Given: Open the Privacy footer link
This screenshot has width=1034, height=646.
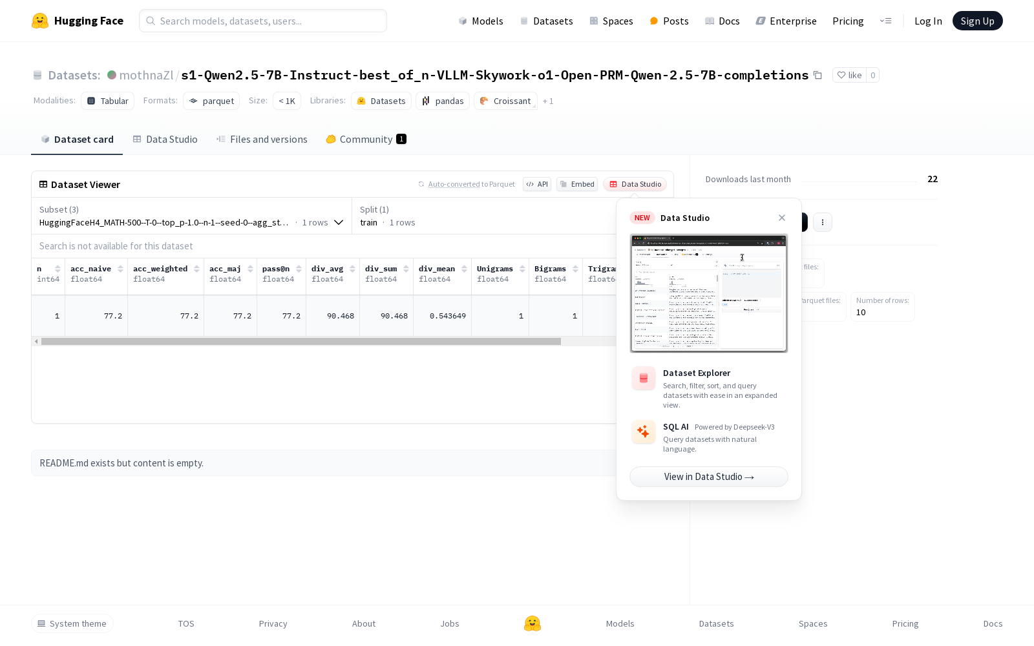Looking at the screenshot, I should (x=273, y=623).
